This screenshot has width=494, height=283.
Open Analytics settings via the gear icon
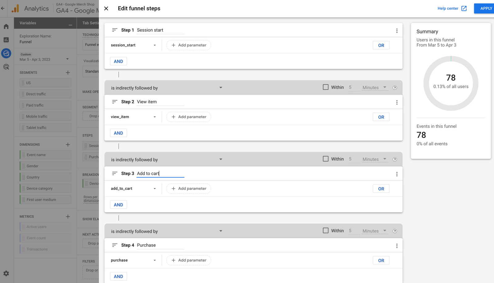click(6, 273)
